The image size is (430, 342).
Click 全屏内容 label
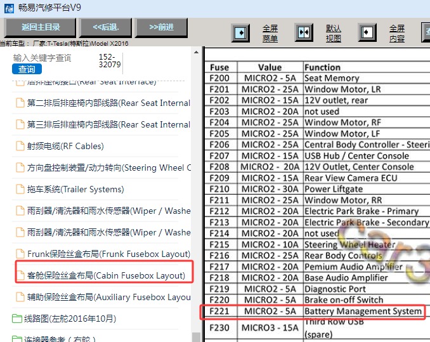[x=397, y=33]
